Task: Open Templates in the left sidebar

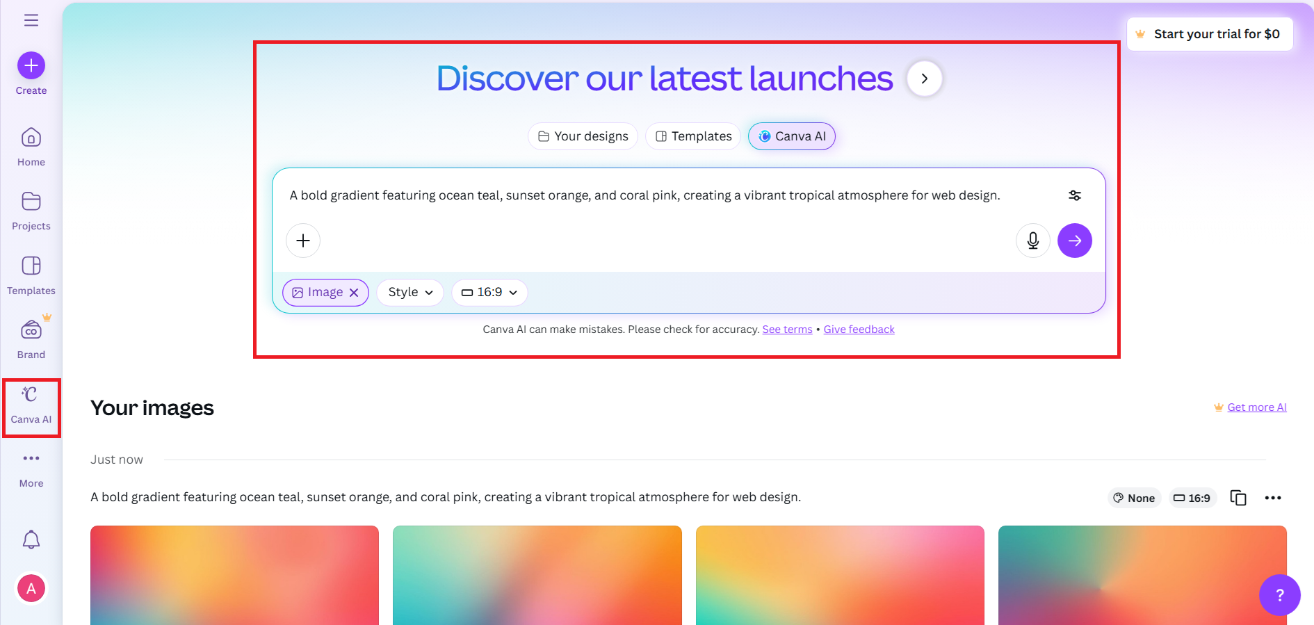Action: pos(31,275)
